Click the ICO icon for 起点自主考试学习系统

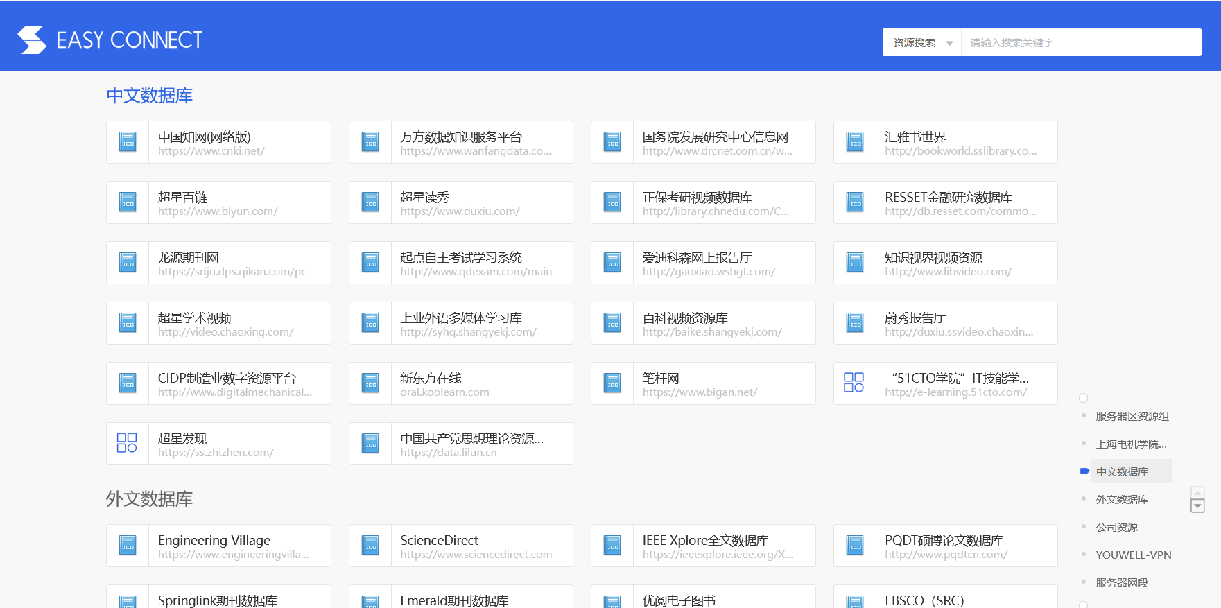point(371,263)
